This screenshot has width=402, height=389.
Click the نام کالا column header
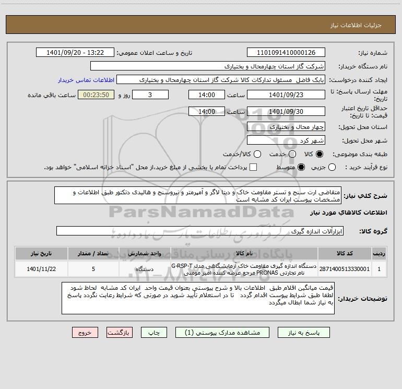pyautogui.click(x=244, y=253)
